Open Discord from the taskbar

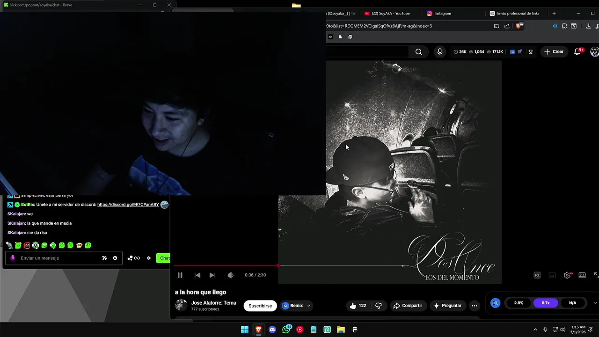[x=272, y=330]
